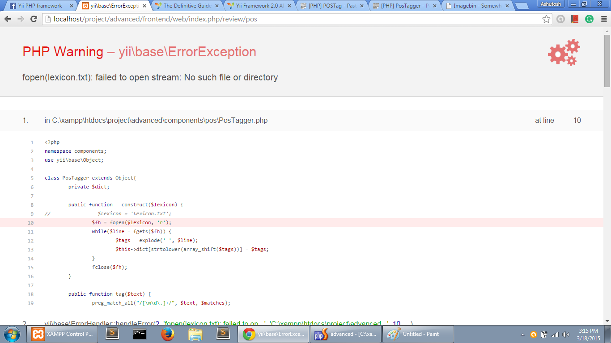Screen dimensions: 611x343
Task: Click the 'public function __construct($lexicon)' line
Action: pos(126,205)
